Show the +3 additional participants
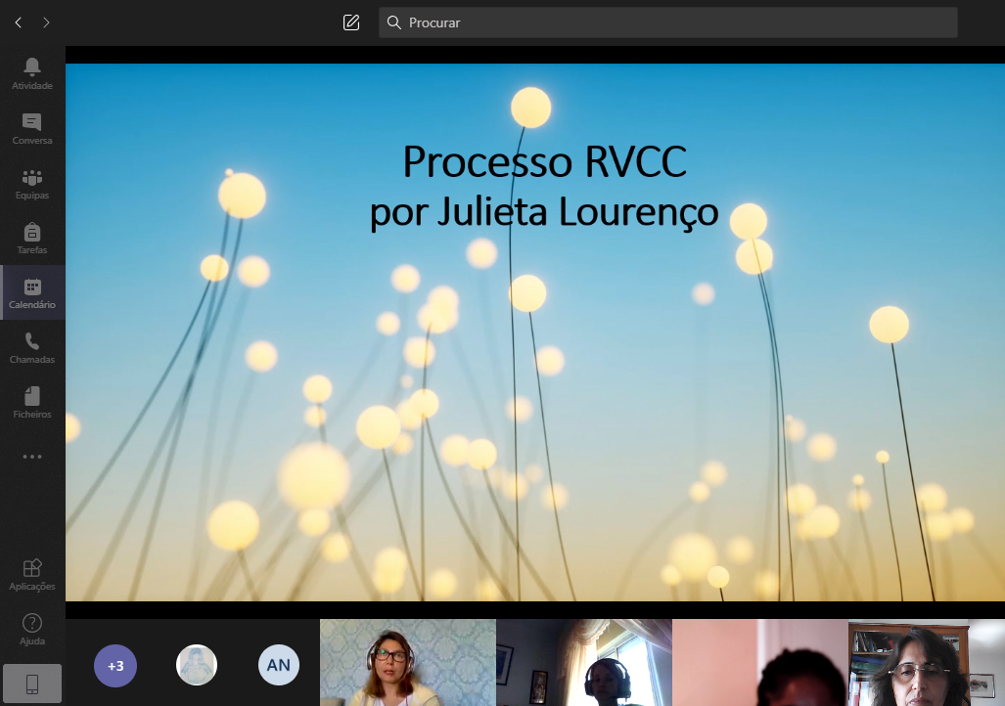Screen dimensions: 1005x706 click(115, 666)
